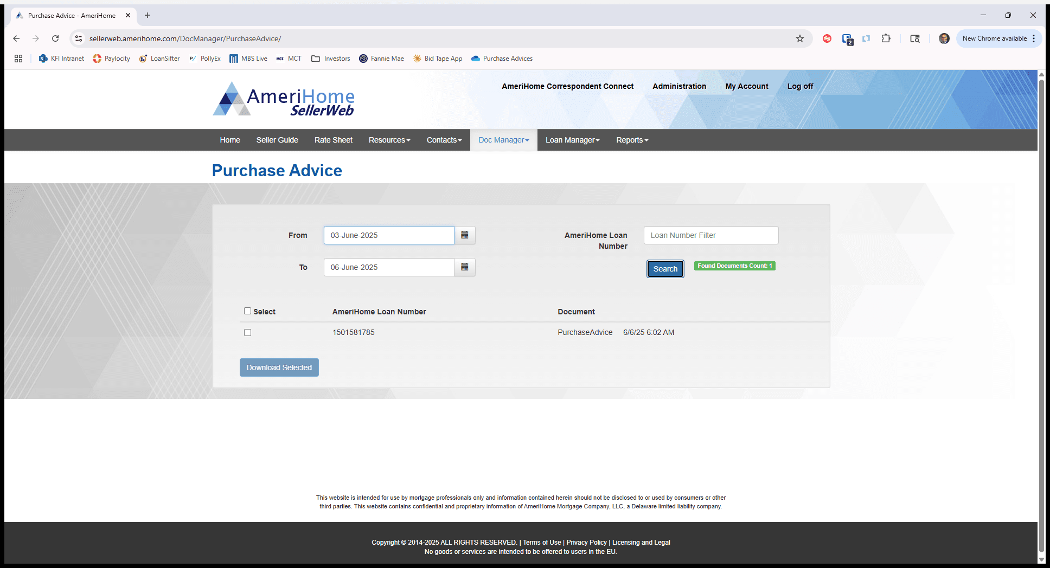
Task: View site information in address bar
Action: coord(79,38)
